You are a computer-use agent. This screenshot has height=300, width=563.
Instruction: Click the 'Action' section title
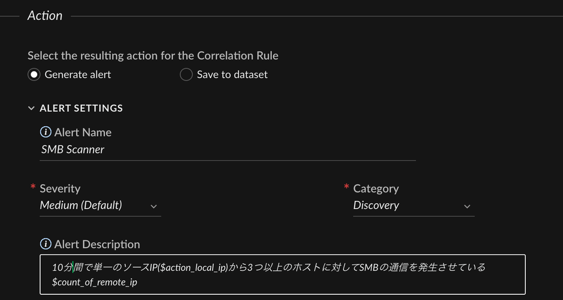pos(45,16)
